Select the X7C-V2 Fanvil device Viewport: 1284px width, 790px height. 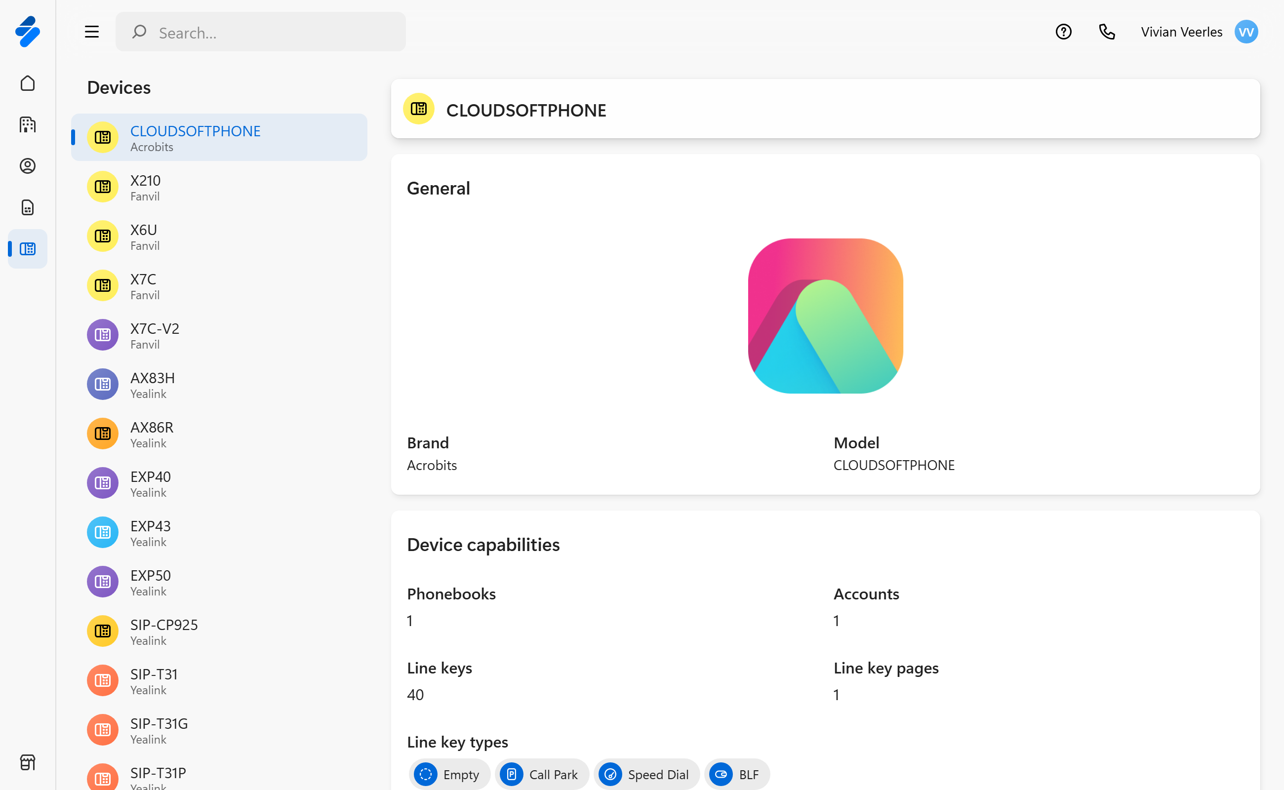[219, 335]
